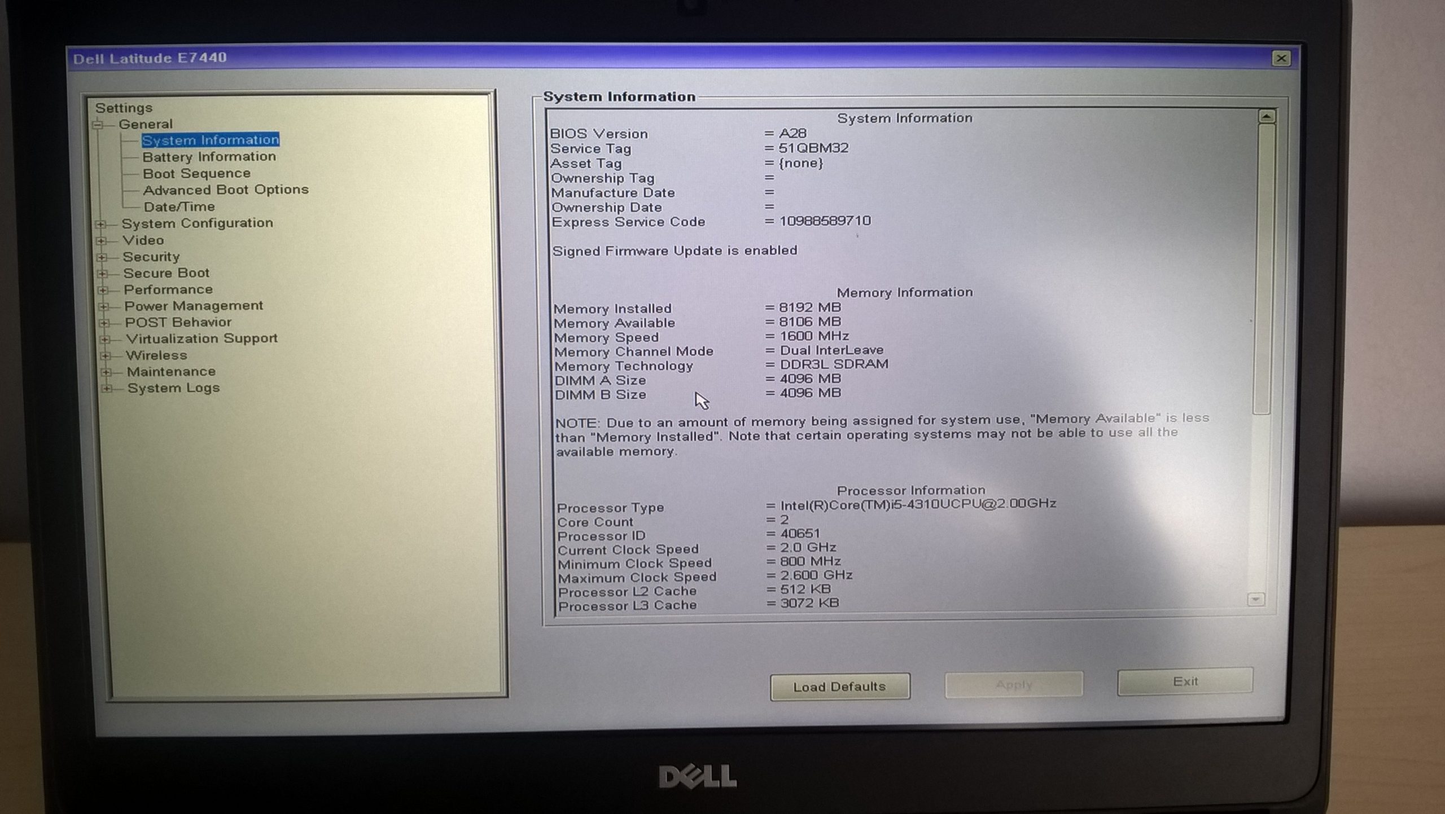Click the greyed-out Apply button
This screenshot has height=814, width=1445.
[1014, 685]
